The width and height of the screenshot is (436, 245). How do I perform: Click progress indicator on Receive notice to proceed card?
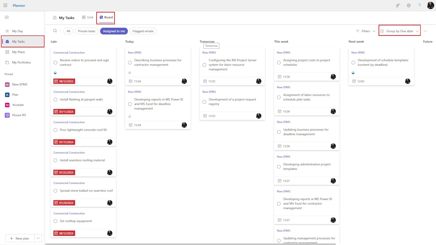coord(55,73)
